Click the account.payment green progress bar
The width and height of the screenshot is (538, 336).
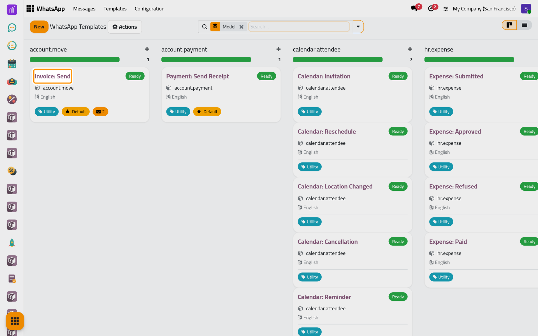coord(206,60)
